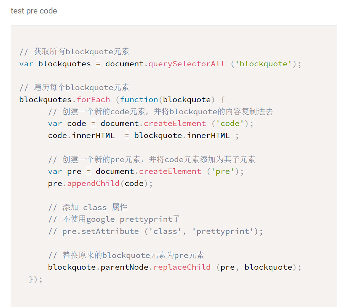Viewport: 337px width, 307px height.
Task: Click code.innerHTML on the assignment's left side
Action: coord(81,136)
